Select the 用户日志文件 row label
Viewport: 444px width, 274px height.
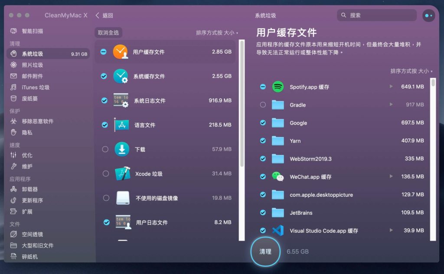point(152,222)
